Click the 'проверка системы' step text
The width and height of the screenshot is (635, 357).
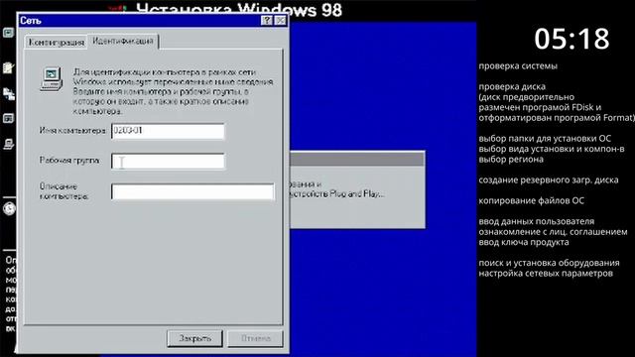(x=518, y=66)
